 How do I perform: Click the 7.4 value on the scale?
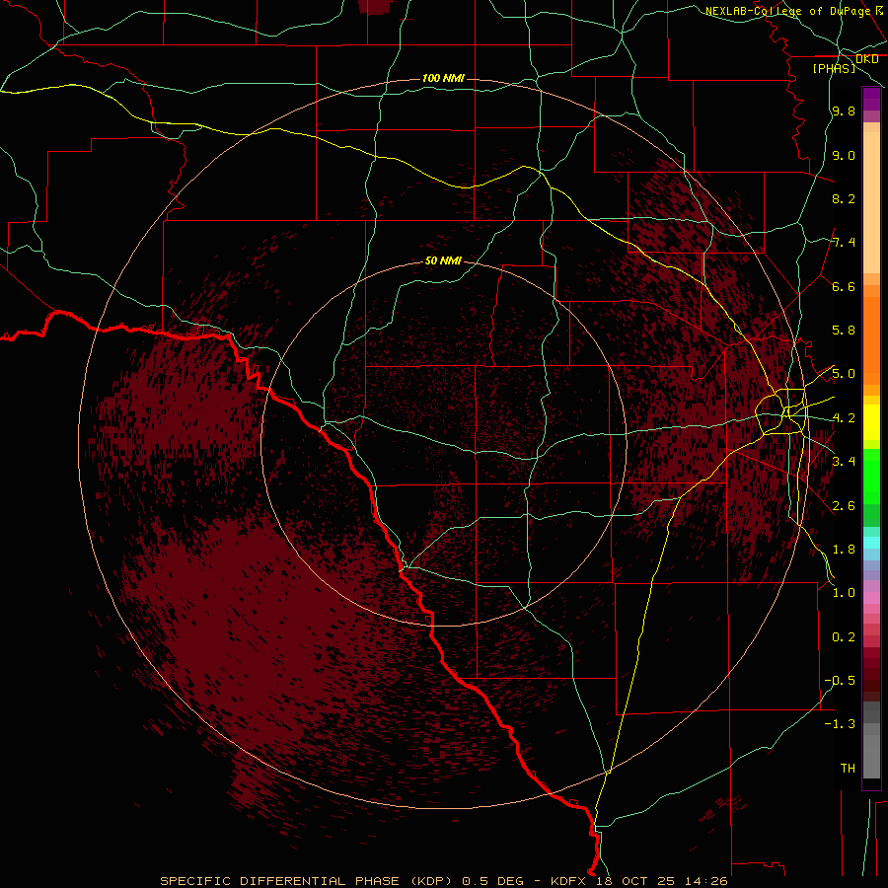844,243
